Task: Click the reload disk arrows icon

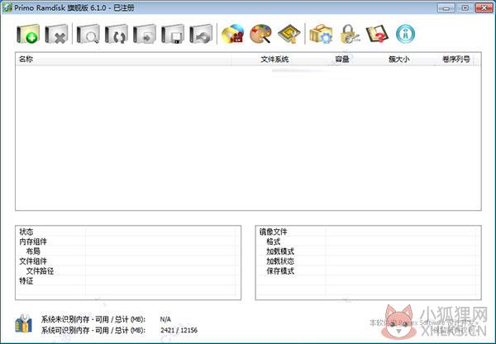Action: click(x=116, y=34)
